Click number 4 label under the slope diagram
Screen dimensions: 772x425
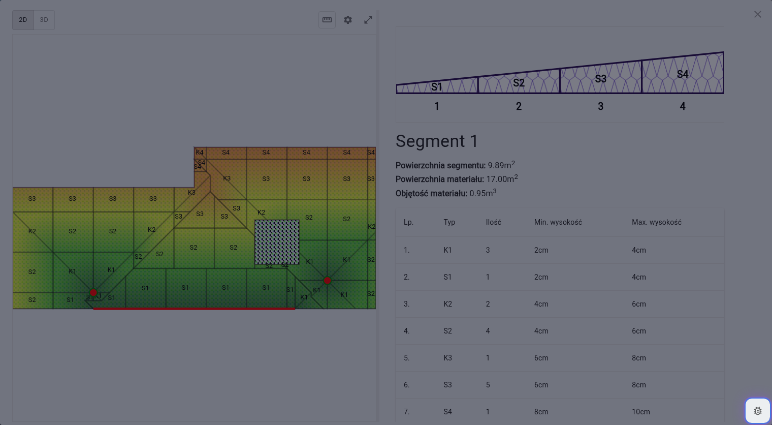683,106
